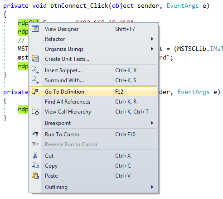
Task: Open the Breakpoint submenu arrow
Action: click(152, 123)
